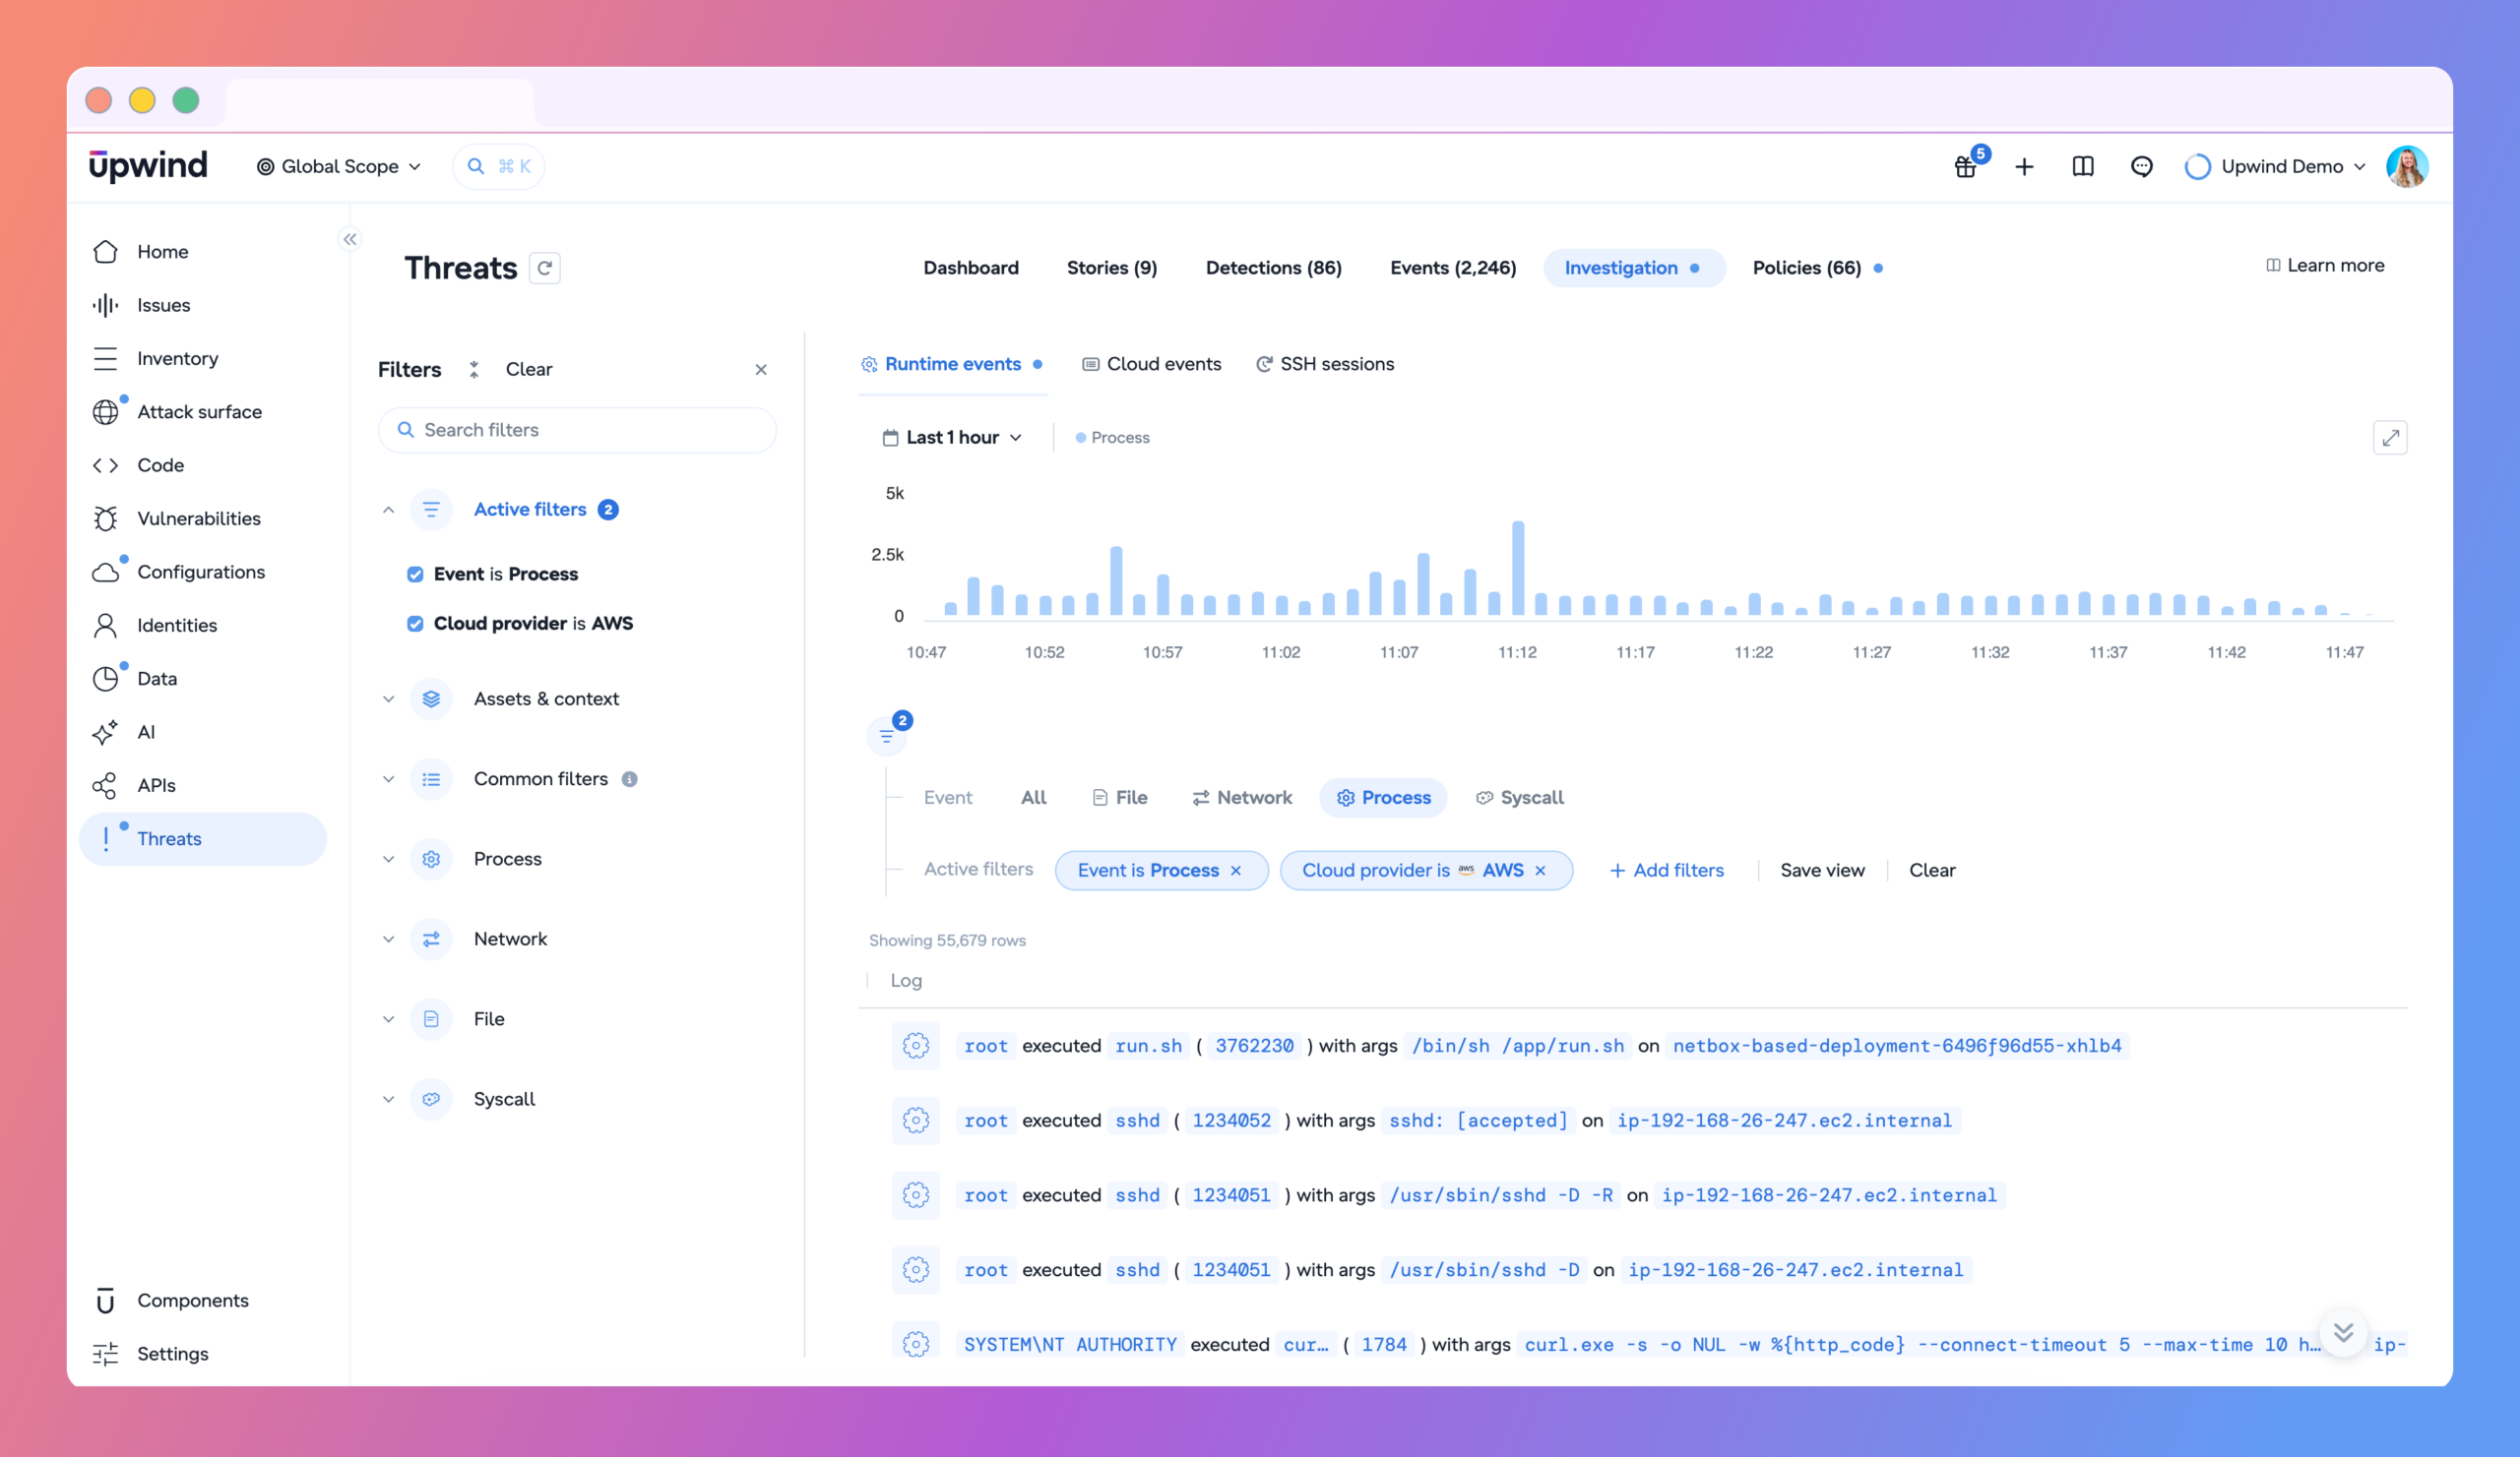The height and width of the screenshot is (1457, 2520).
Task: Collapse the sidebar with double-chevron icon
Action: (350, 239)
